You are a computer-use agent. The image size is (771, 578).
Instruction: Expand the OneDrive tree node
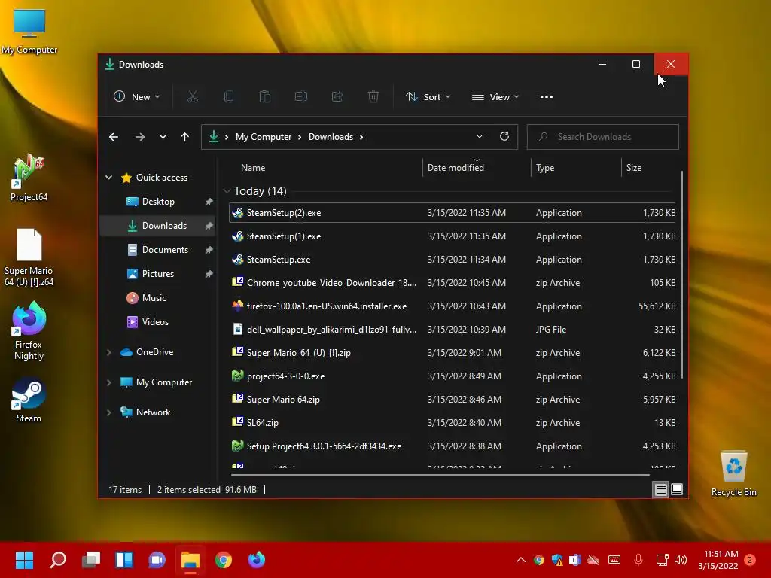point(108,352)
